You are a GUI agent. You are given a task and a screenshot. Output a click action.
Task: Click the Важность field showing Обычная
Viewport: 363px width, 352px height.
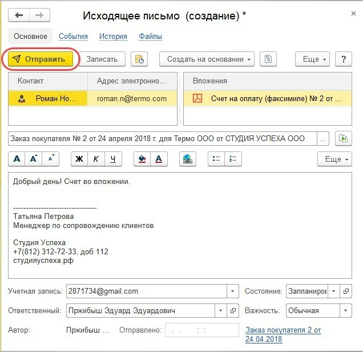313,310
